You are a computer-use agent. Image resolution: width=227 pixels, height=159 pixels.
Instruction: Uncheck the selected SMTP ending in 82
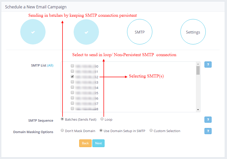coord(72,76)
